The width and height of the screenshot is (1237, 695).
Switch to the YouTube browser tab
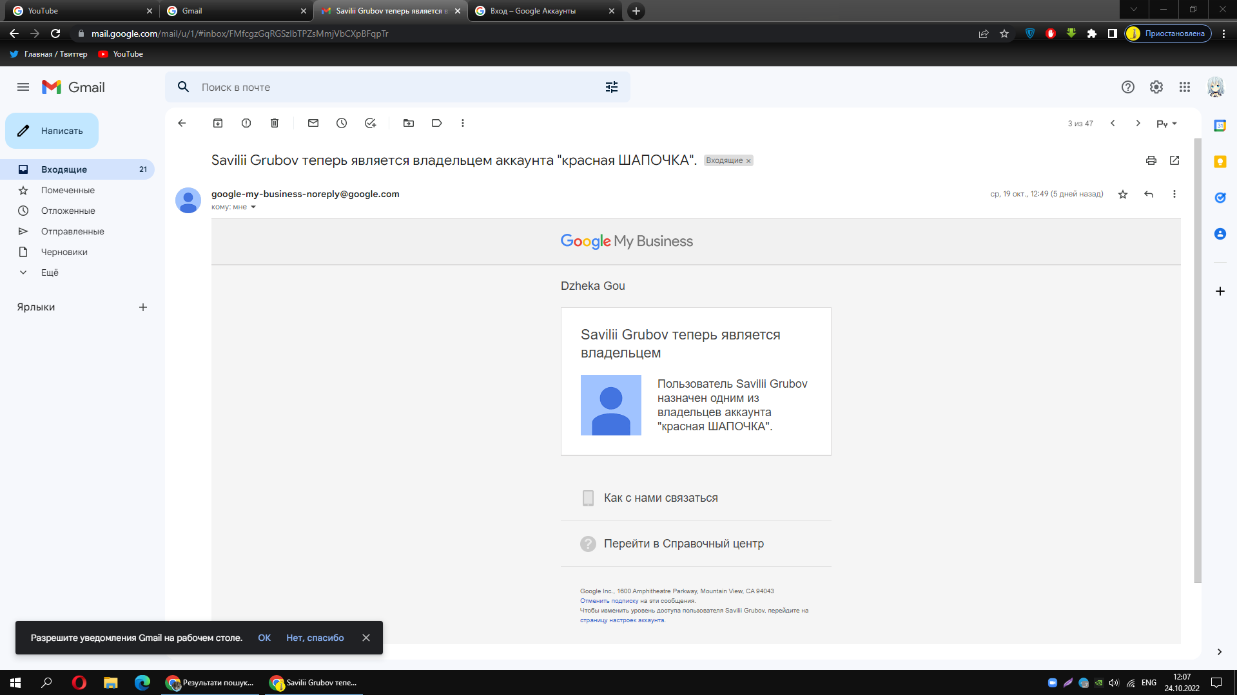[81, 11]
